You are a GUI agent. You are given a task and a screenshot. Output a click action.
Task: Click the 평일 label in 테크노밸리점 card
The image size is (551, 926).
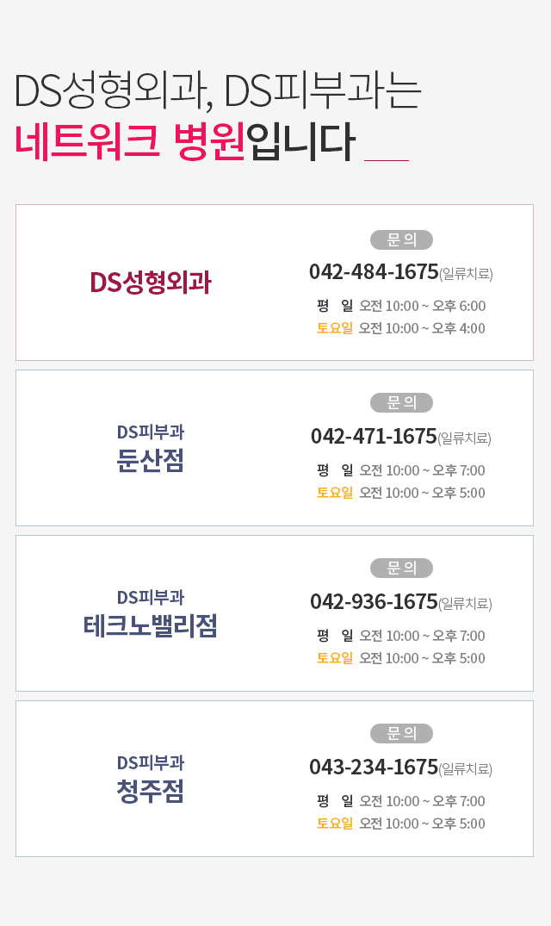pos(335,636)
